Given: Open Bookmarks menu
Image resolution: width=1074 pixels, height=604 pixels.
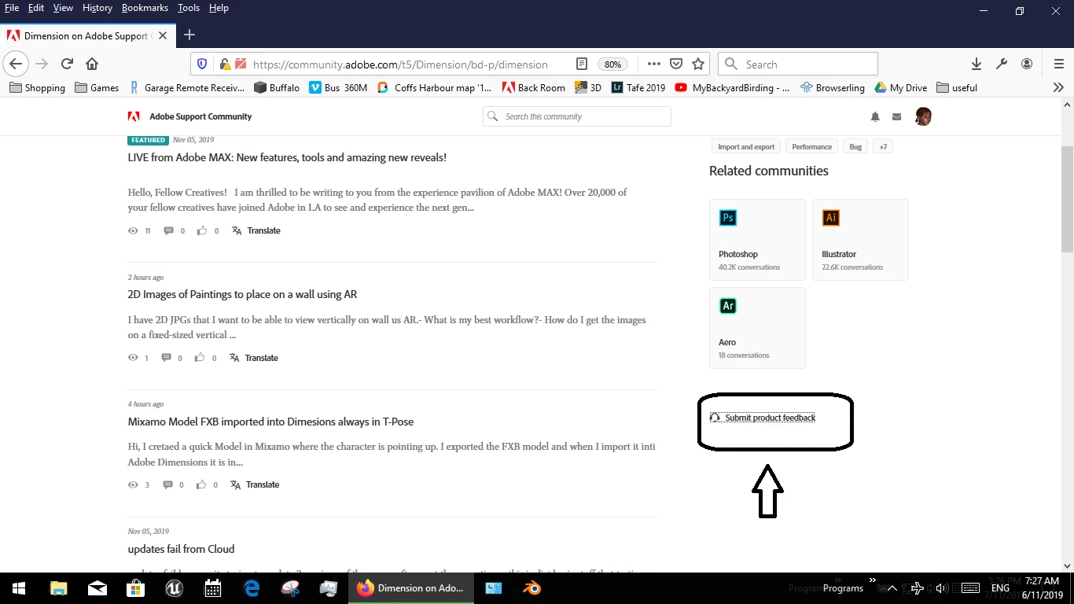Looking at the screenshot, I should (x=145, y=8).
